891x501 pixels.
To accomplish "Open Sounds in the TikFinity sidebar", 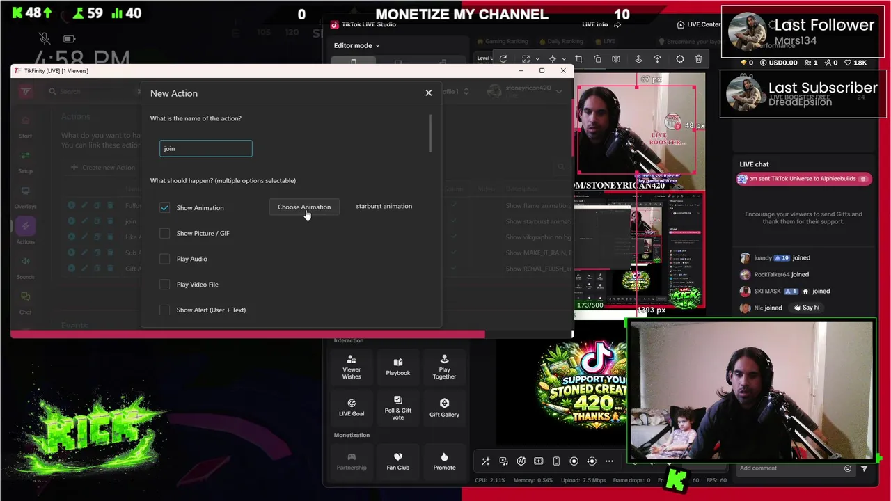I will click(25, 267).
